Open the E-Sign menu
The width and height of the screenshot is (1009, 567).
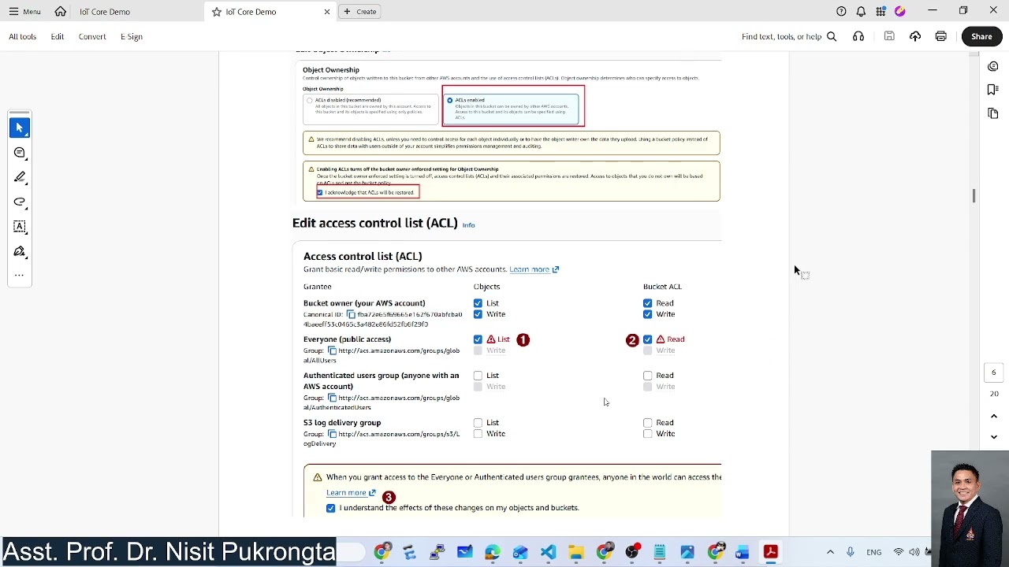[x=132, y=37]
